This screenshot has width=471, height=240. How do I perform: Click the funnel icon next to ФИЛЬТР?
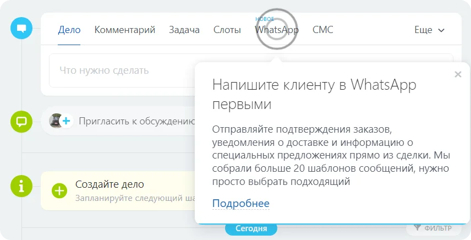[x=417, y=228]
